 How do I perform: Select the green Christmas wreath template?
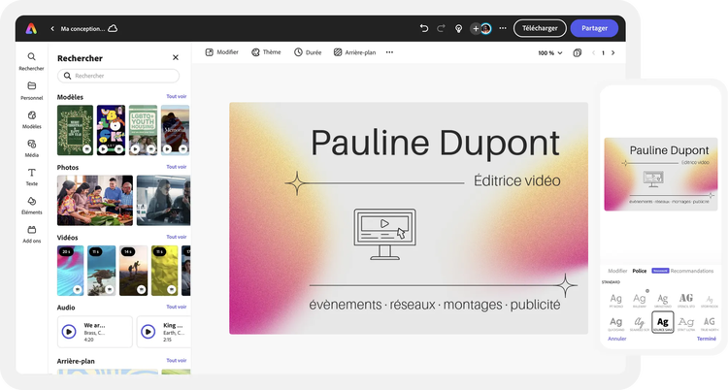75,130
